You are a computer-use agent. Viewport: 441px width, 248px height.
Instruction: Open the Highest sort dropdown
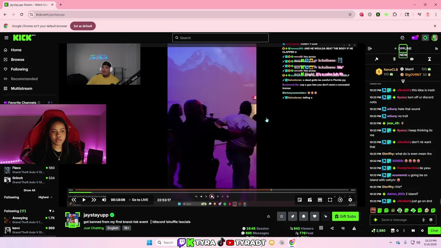[x=45, y=197]
